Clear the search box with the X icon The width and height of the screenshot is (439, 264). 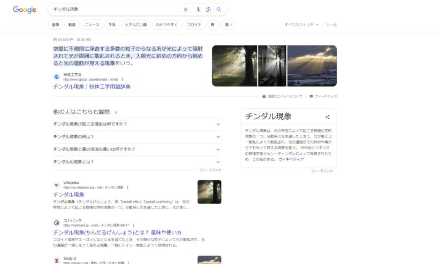point(186,10)
